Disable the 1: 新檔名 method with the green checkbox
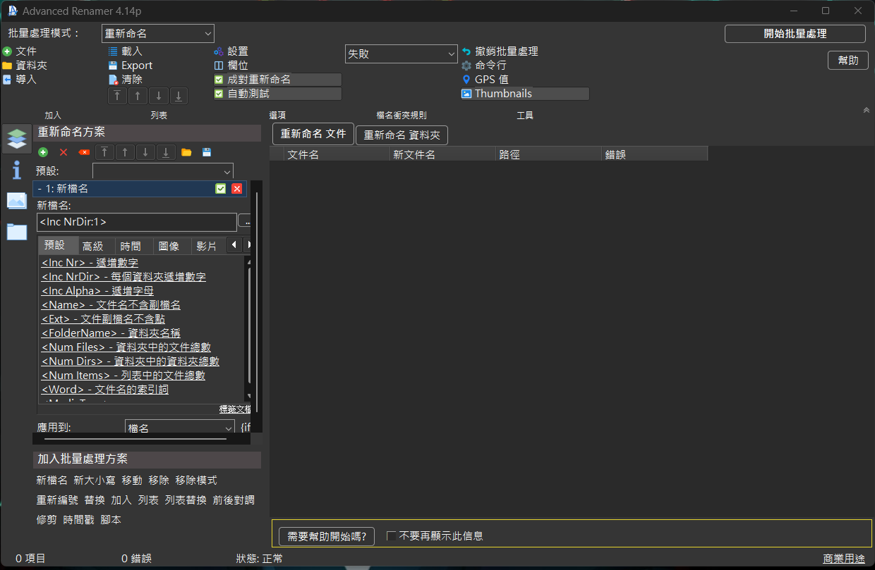Screen dimensions: 875x570 coord(221,189)
